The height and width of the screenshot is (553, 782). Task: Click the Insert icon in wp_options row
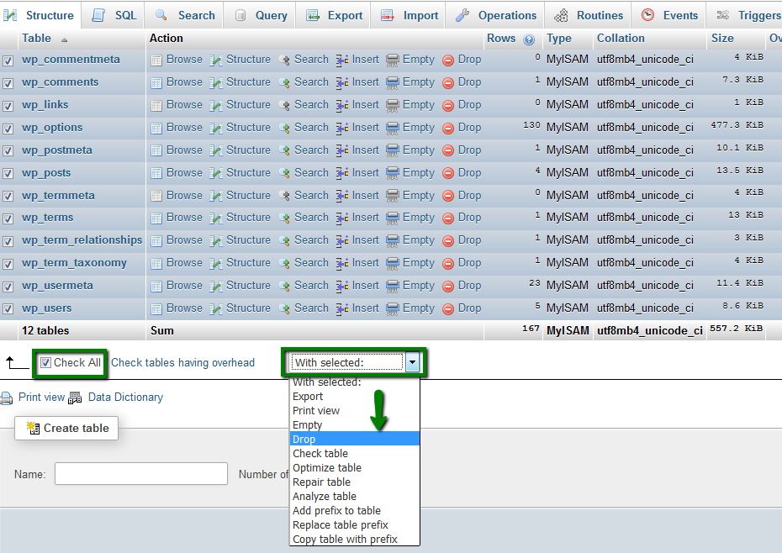342,128
